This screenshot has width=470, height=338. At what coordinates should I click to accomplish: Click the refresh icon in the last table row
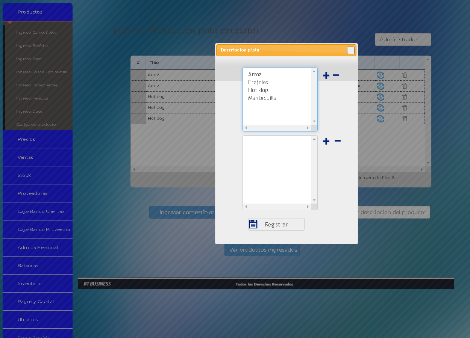[381, 119]
